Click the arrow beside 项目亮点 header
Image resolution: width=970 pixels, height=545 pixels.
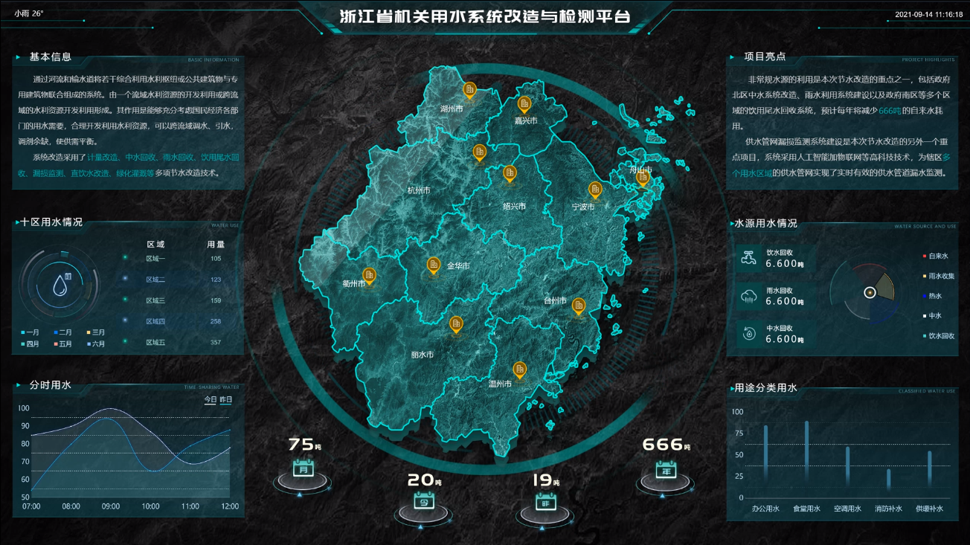coord(732,57)
